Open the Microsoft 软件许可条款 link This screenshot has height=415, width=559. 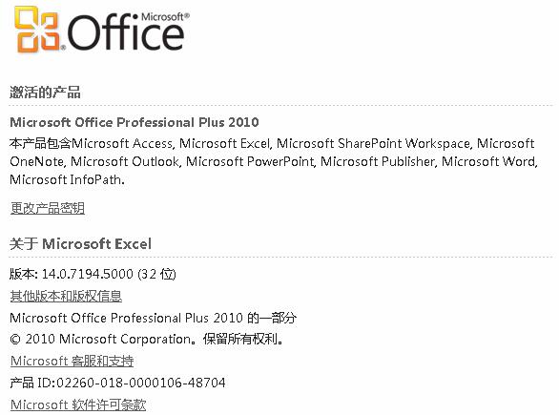78,405
